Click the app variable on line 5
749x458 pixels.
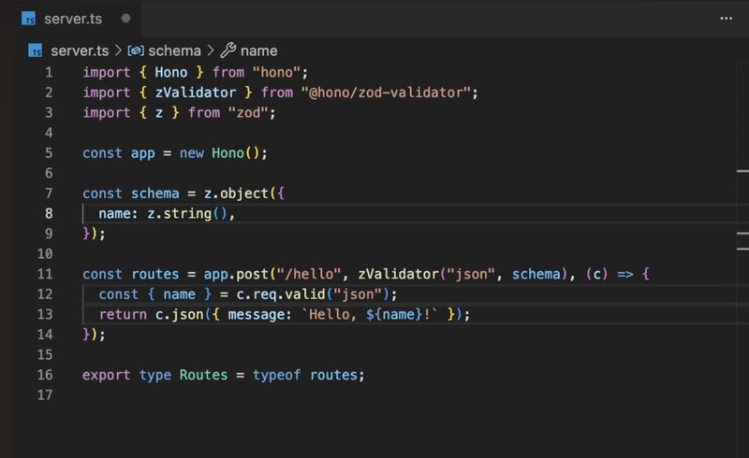(143, 153)
